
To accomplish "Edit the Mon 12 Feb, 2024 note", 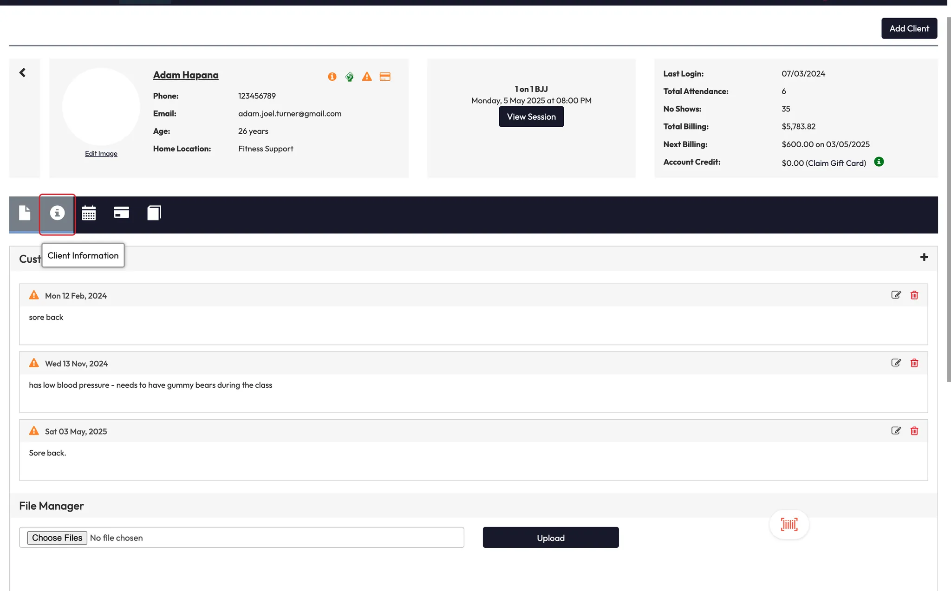I will coord(896,295).
